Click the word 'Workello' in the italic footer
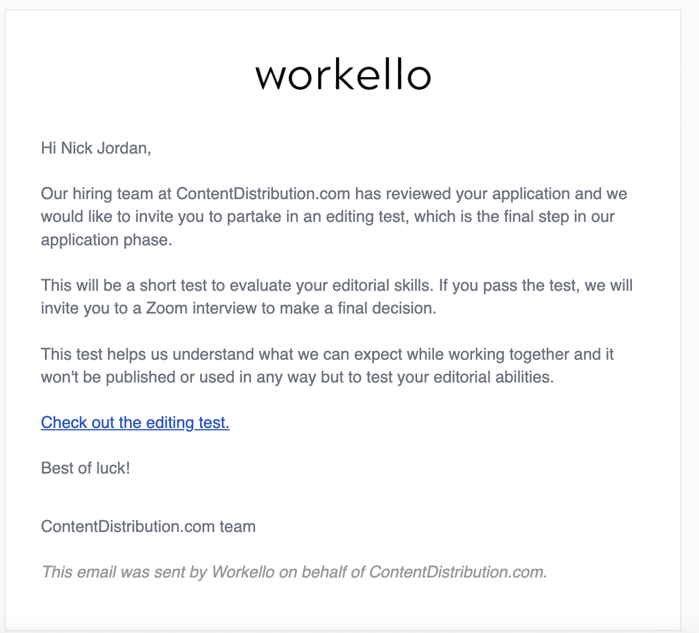 (x=243, y=572)
